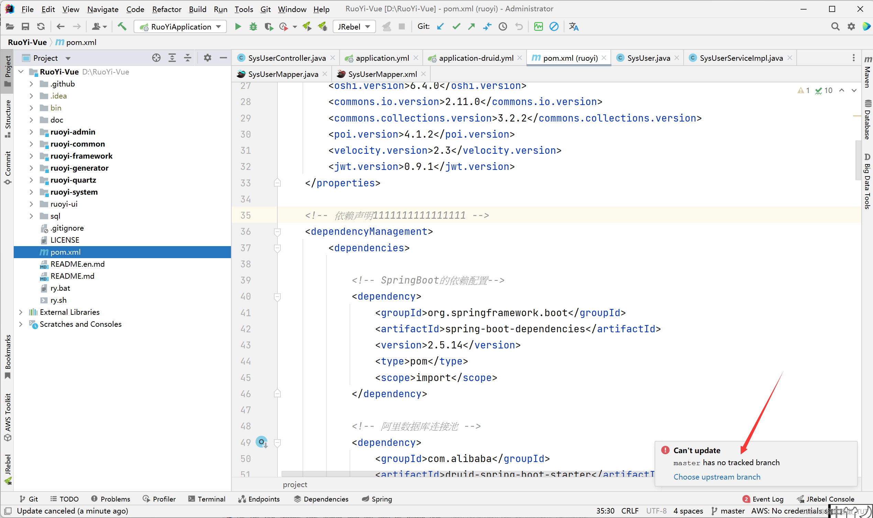Screen dimensions: 873x518
Task: Click editor vertical scrollbar thumb
Action: [858, 160]
